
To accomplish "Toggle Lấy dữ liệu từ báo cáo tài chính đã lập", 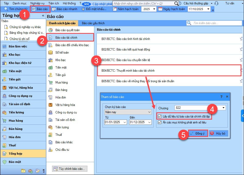I will (x=160, y=116).
